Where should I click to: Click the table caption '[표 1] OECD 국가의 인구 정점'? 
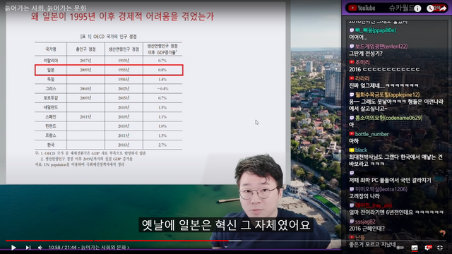click(x=108, y=36)
